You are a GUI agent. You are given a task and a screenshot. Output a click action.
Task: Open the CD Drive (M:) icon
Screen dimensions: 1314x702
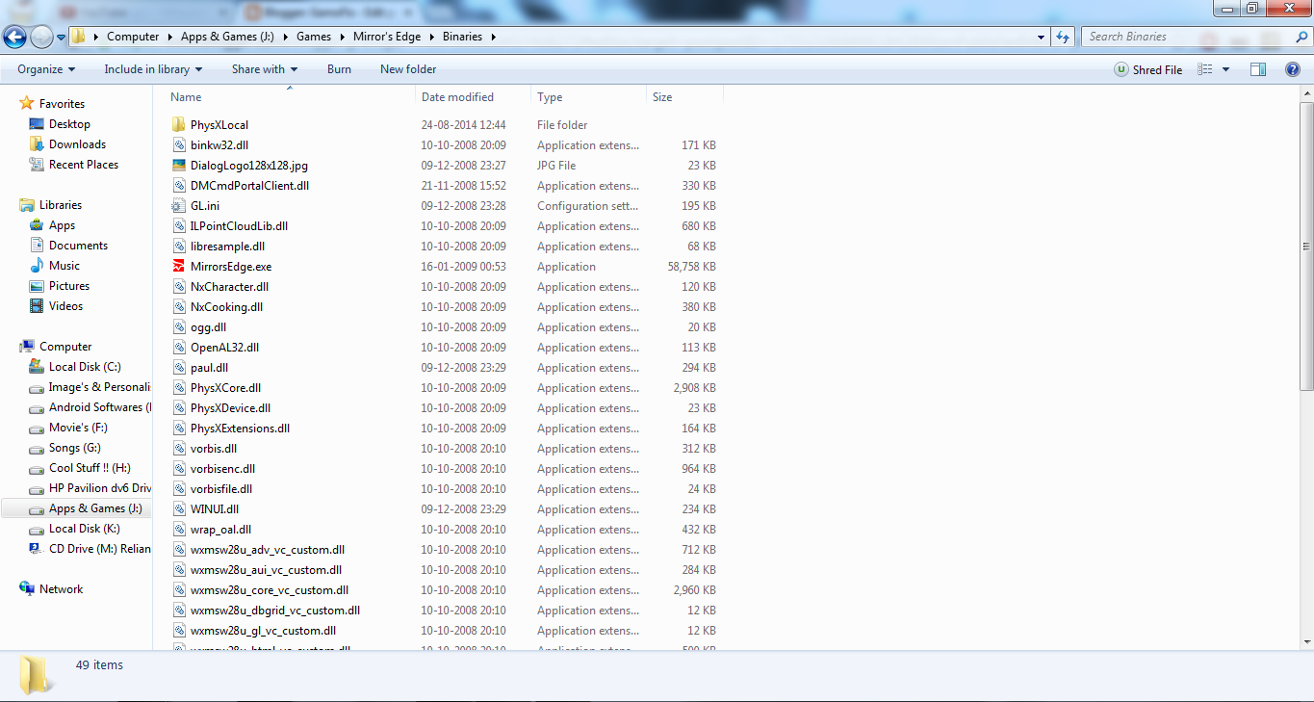[x=37, y=549]
